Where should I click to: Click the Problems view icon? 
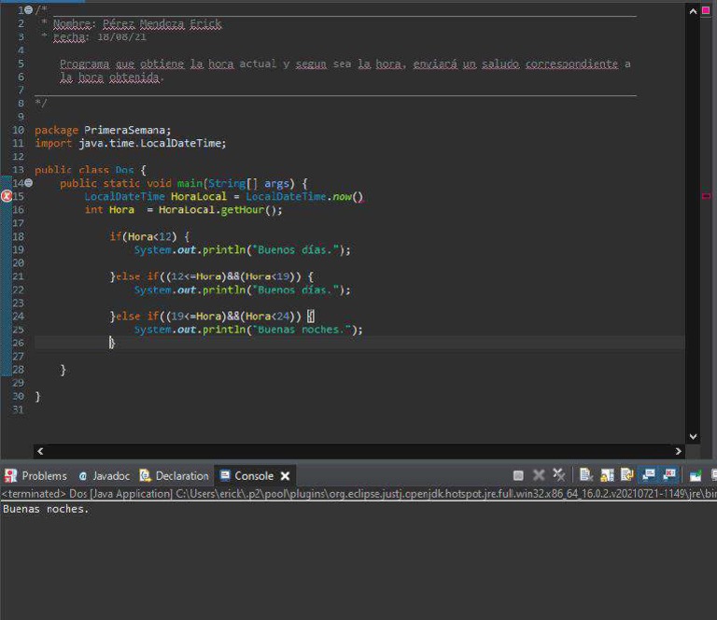pyautogui.click(x=10, y=475)
